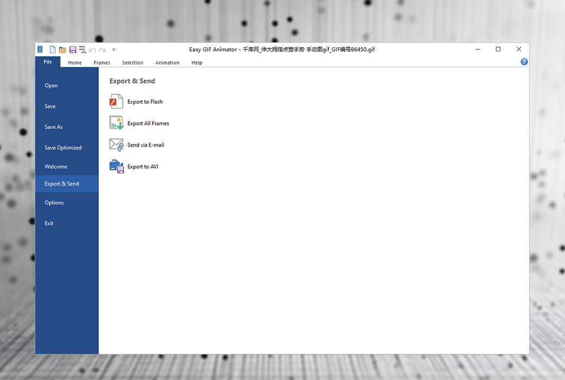Open the File tab
565x380 pixels.
(x=48, y=61)
